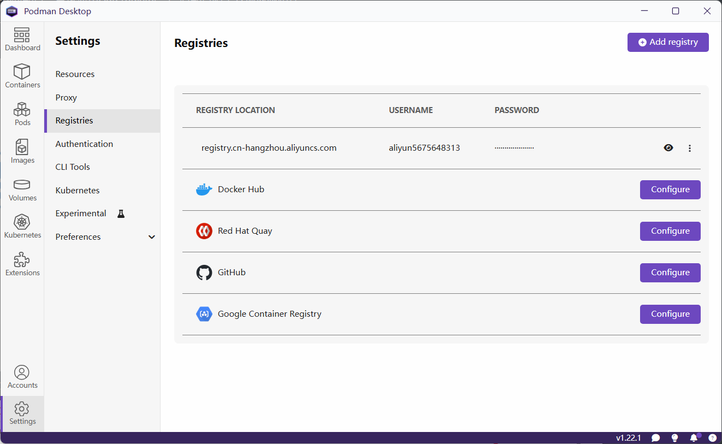This screenshot has height=444, width=722.
Task: Select Settings gear in the icon sidebar
Action: tap(22, 413)
